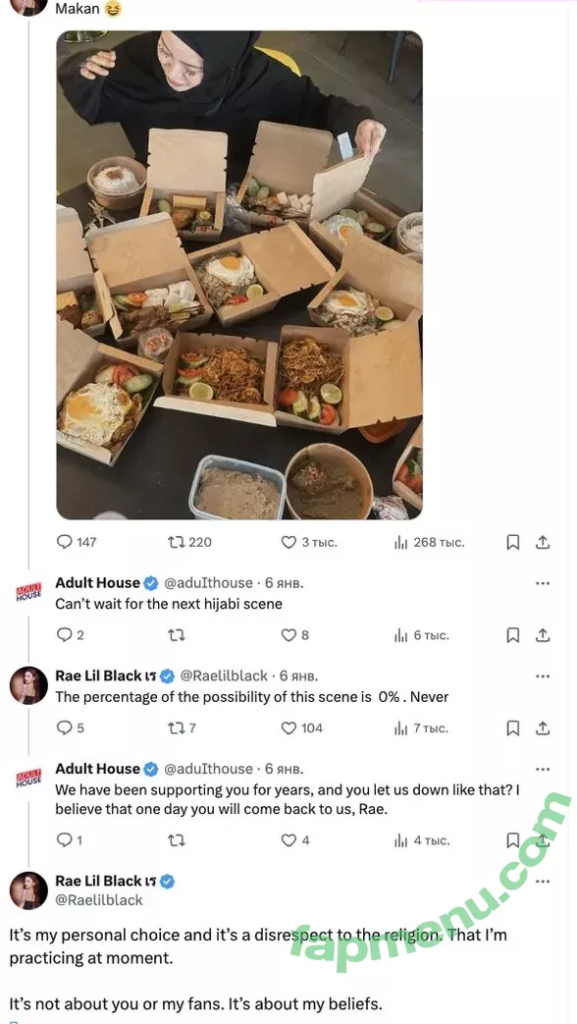
Task: Share Adult House's 'hijabi scene' tweet
Action: (543, 635)
